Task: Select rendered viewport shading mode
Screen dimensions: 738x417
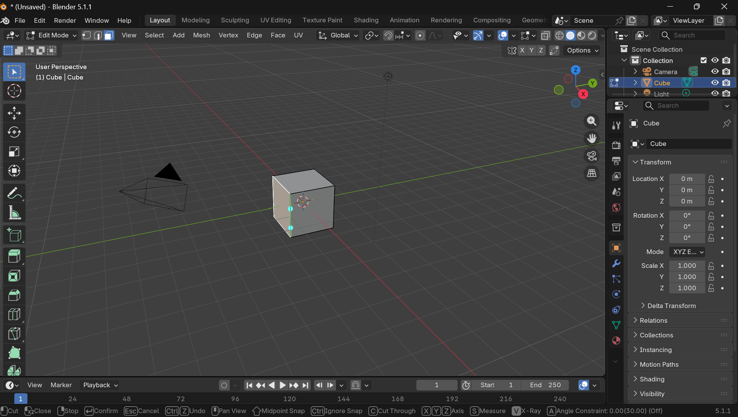Action: click(x=592, y=36)
